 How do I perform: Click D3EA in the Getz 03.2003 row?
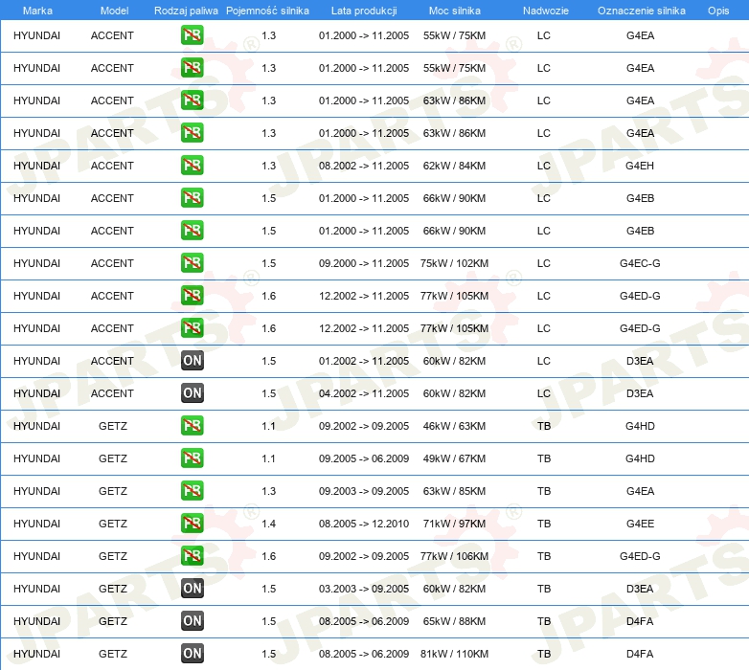point(640,589)
